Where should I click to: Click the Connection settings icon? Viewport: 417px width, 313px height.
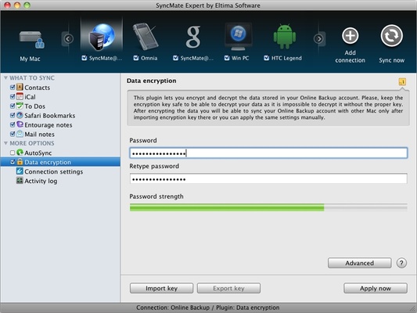point(20,171)
